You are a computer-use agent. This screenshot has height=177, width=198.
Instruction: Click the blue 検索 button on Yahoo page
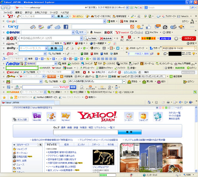pyautogui.click(x=130, y=132)
